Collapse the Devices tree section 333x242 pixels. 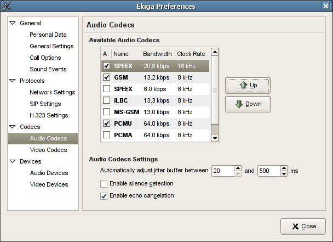tap(12, 162)
